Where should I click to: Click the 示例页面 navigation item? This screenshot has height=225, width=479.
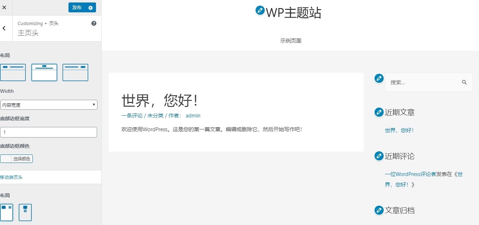291,41
